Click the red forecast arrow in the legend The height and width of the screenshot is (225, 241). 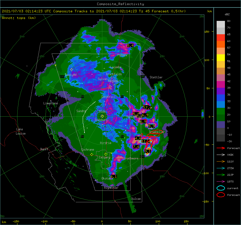point(221,148)
